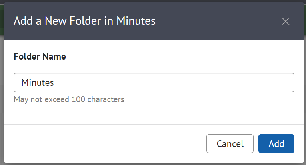Image resolution: width=306 pixels, height=165 pixels.
Task: Close the Add a New Folder dialog
Action: (x=285, y=22)
